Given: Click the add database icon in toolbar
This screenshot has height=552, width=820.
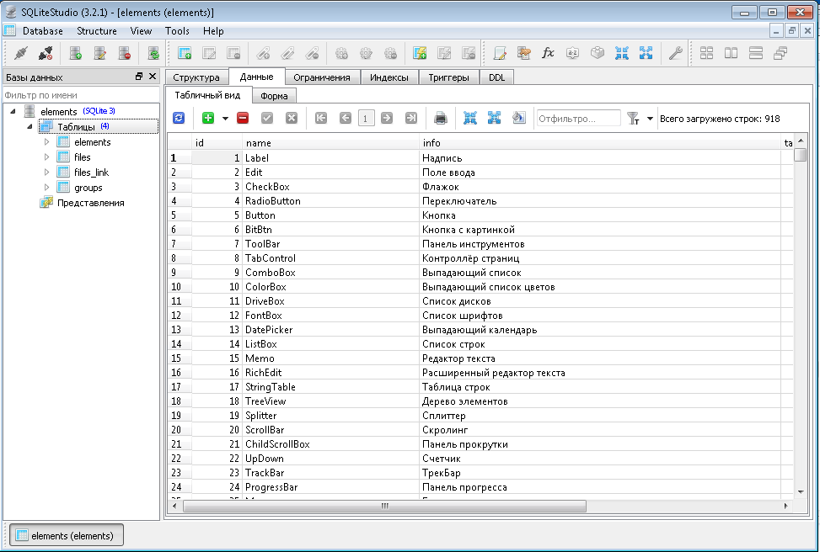Looking at the screenshot, I should [x=76, y=53].
